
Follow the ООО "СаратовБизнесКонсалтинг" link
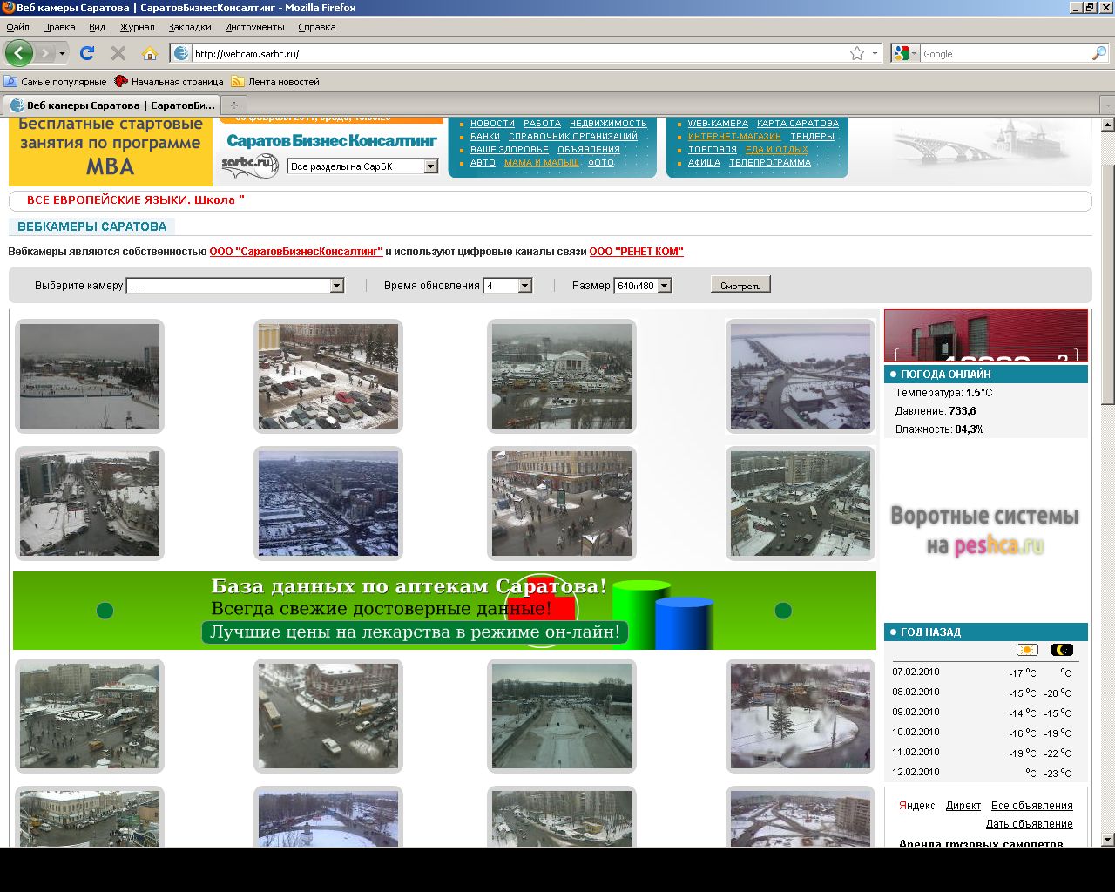296,252
